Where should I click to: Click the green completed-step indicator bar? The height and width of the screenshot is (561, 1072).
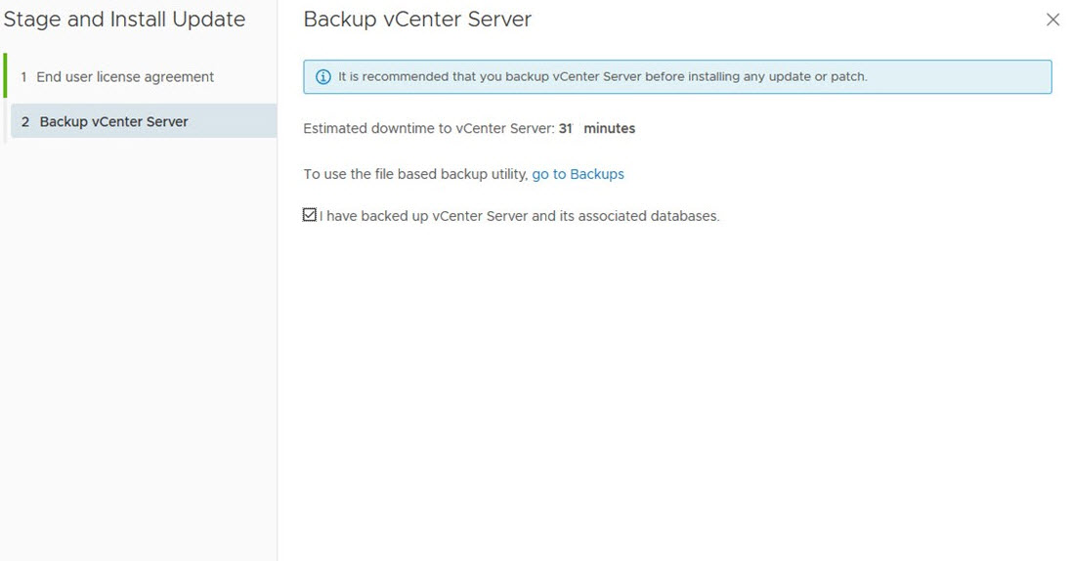click(6, 75)
